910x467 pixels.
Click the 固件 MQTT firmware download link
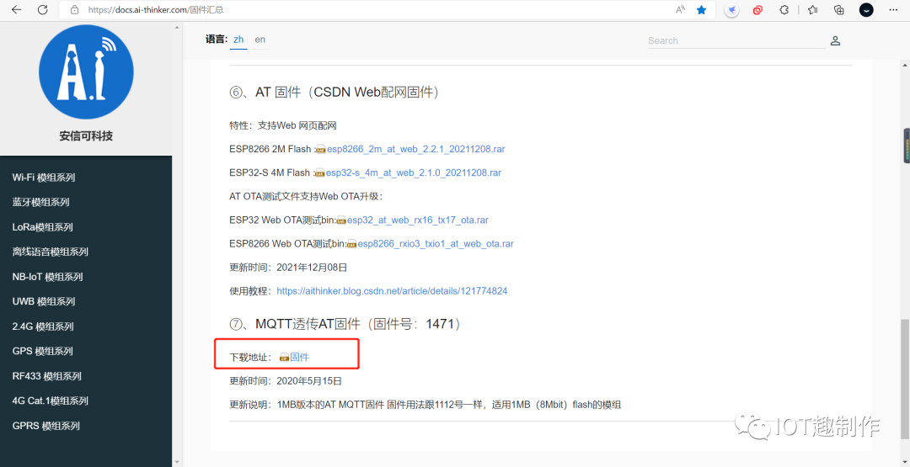299,358
